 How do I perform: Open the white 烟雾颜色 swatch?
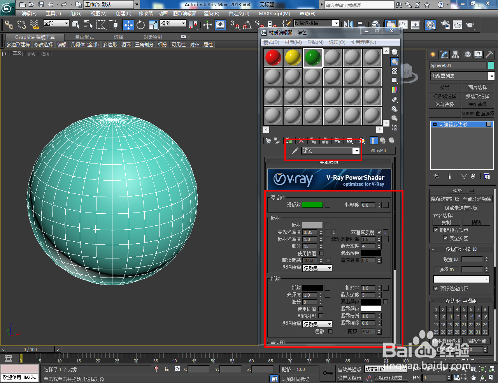pos(371,309)
